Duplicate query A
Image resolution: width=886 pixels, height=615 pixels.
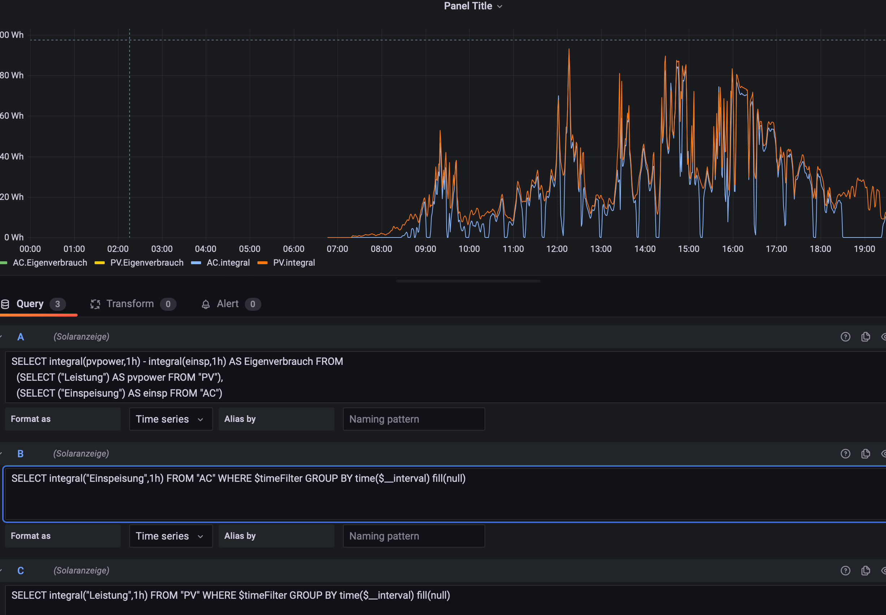(865, 337)
